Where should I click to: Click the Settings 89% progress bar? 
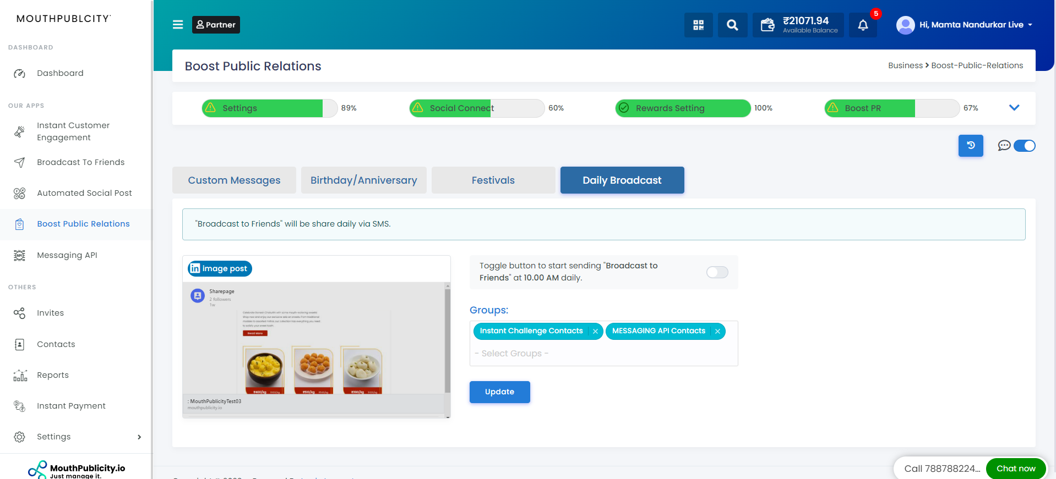(x=270, y=108)
